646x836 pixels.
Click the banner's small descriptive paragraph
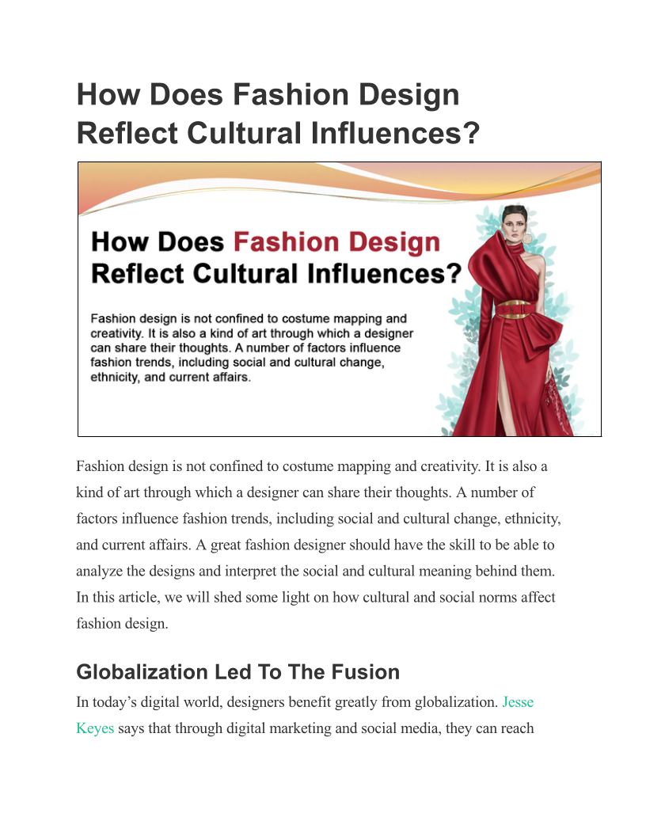pos(252,348)
